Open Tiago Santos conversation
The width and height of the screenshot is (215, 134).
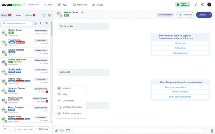click(25, 43)
